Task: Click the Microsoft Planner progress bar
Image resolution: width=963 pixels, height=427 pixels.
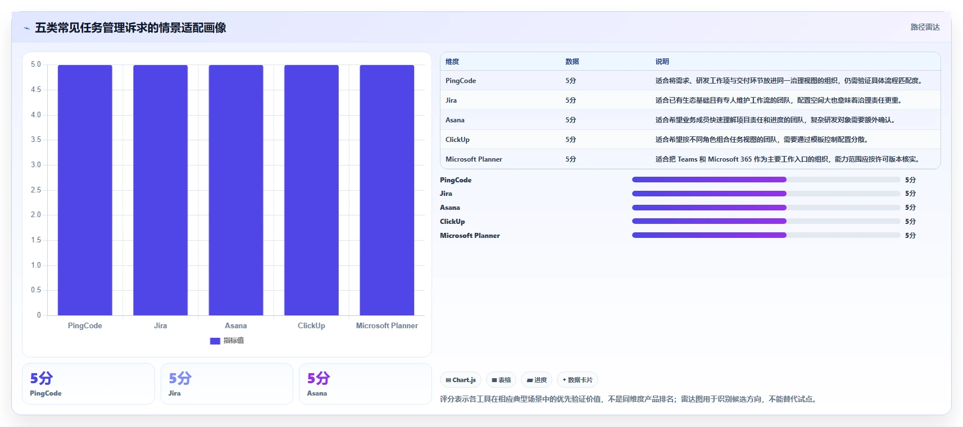Action: pos(766,236)
